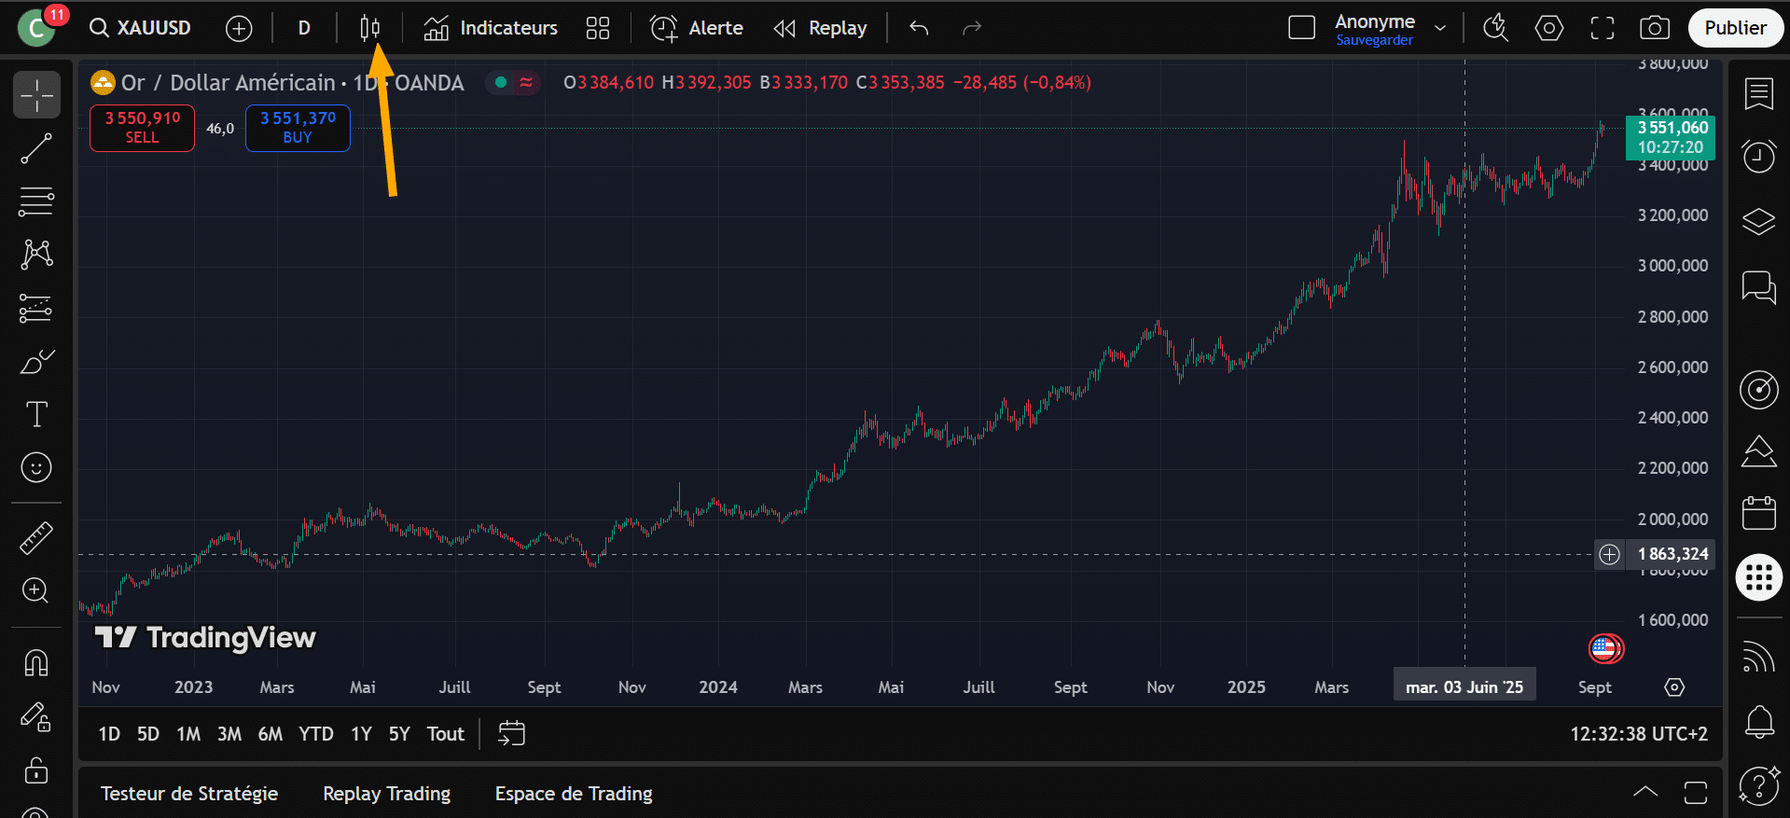Image resolution: width=1790 pixels, height=818 pixels.
Task: Open the watchlist panel icon
Action: click(1759, 94)
